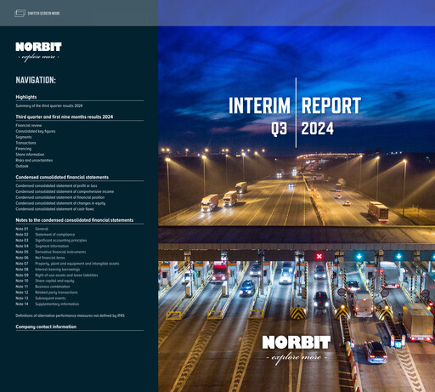Open Note 05 Derivative financial instruments
The height and width of the screenshot is (392, 435).
tap(50, 252)
